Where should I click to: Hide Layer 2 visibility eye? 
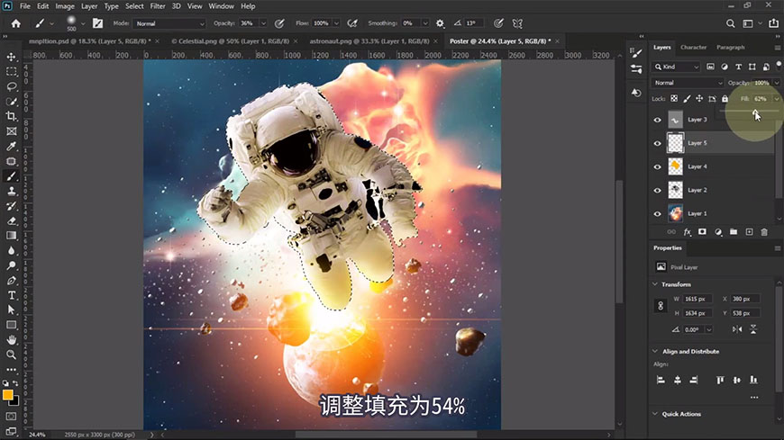(658, 190)
